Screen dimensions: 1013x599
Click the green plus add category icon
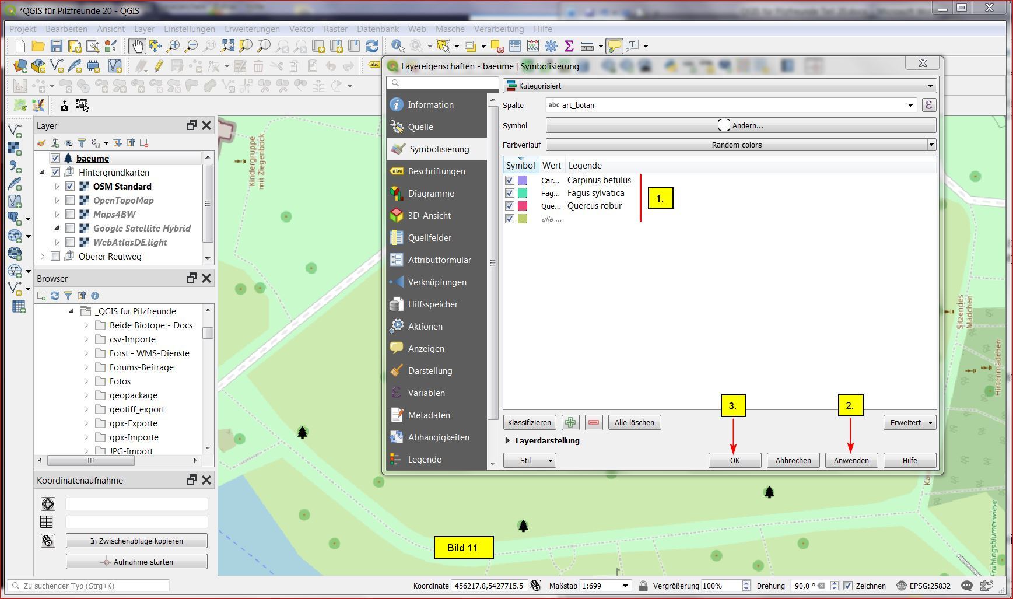570,422
